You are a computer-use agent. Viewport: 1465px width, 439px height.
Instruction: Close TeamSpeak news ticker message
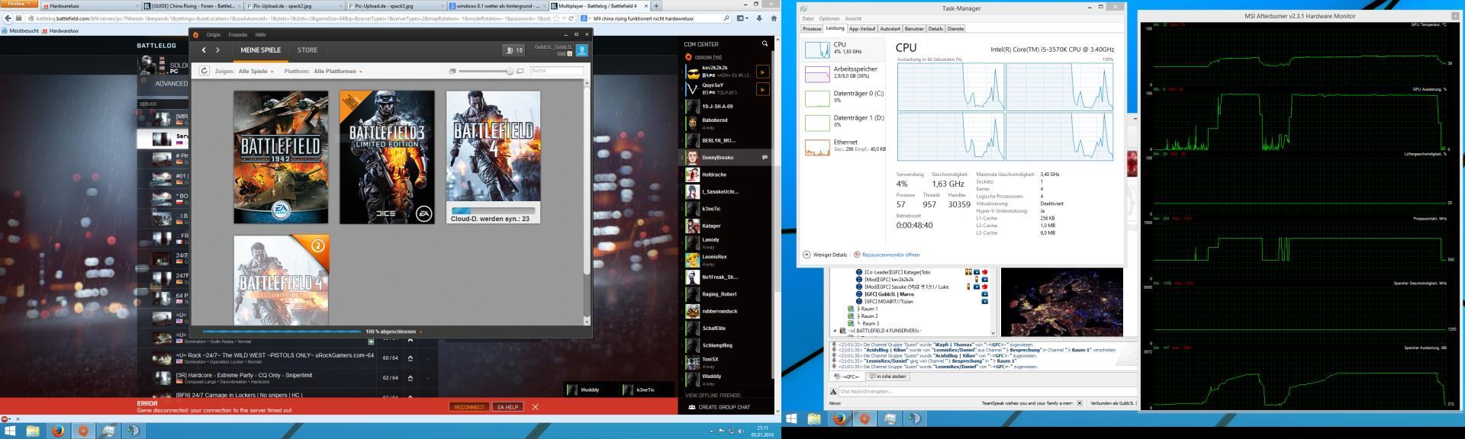click(x=1079, y=403)
